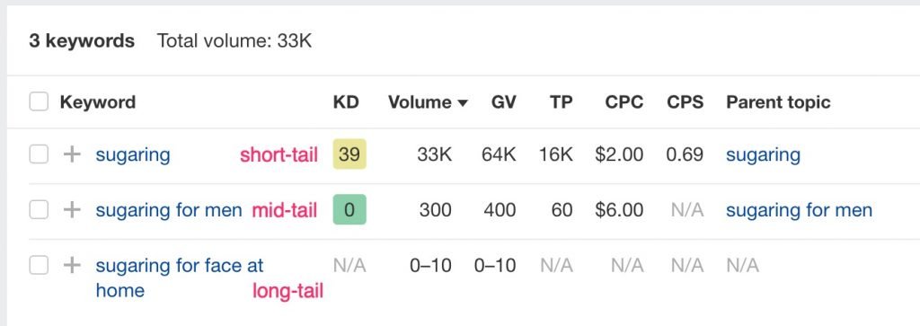Click plus icon for 'sugaring for face at home'
Viewport: 920px width, 326px height.
[72, 266]
